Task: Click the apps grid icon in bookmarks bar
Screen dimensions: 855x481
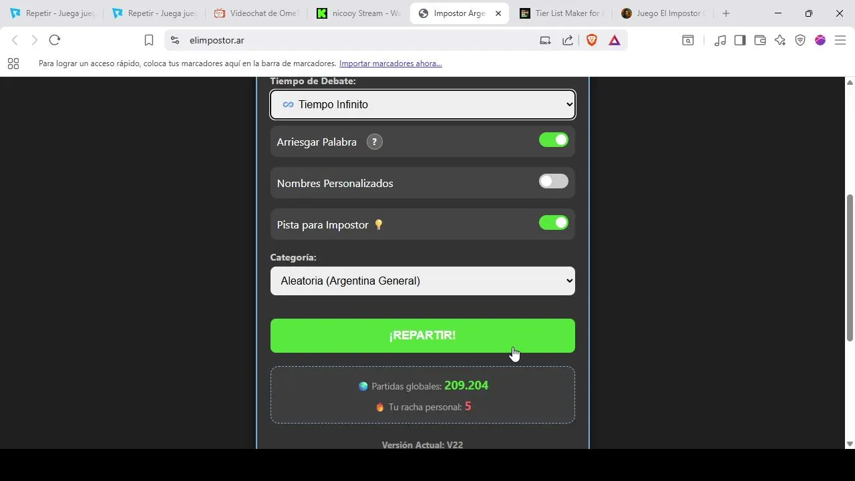Action: 13,63
